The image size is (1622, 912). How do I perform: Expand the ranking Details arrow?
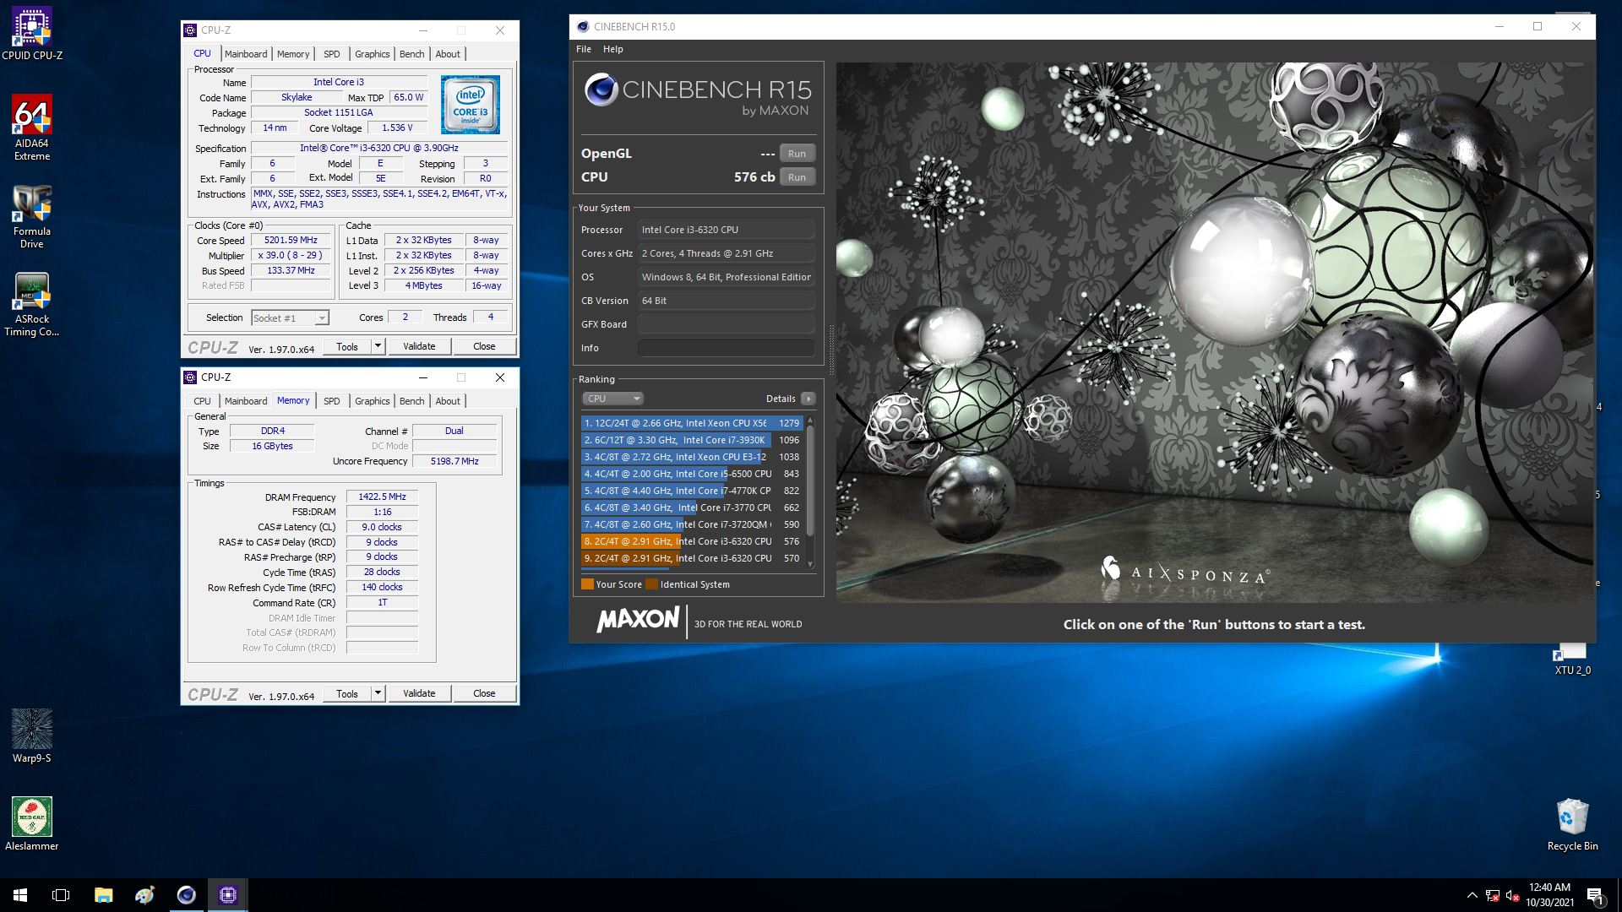click(x=808, y=399)
